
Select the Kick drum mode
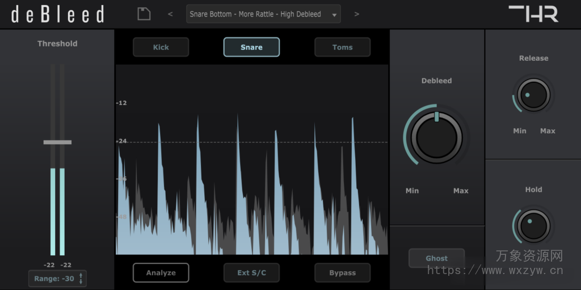click(161, 47)
